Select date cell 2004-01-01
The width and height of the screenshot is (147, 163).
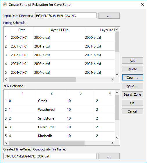(22, 72)
